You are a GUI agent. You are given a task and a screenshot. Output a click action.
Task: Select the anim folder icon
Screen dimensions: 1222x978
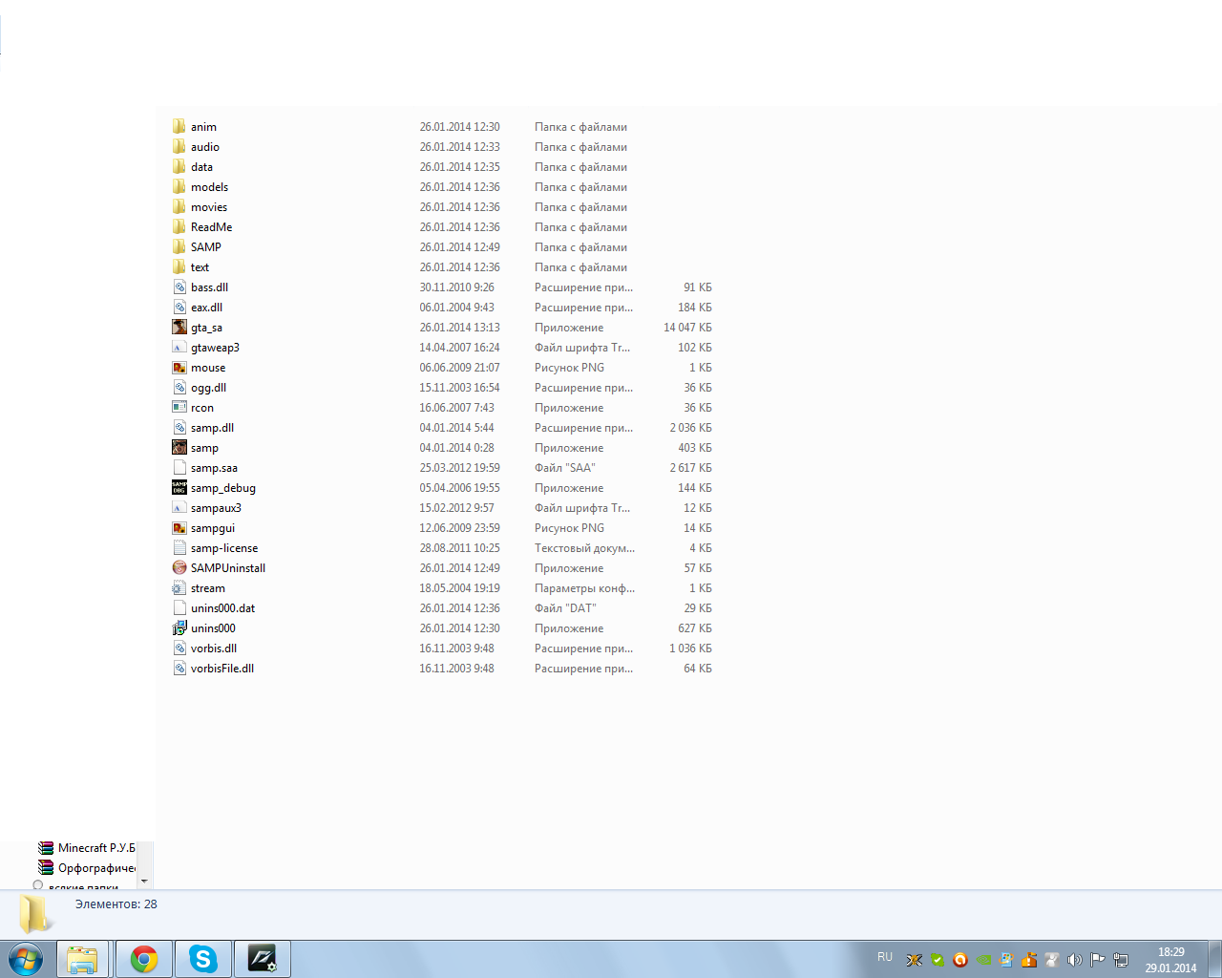(x=179, y=127)
